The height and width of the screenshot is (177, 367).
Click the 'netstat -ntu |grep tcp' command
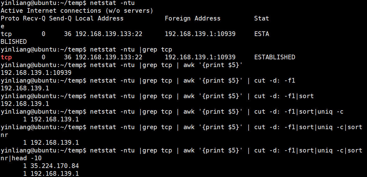click(131, 50)
